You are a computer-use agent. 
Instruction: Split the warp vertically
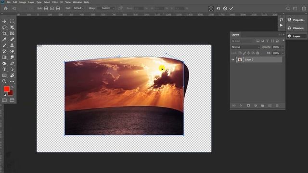tap(52, 8)
